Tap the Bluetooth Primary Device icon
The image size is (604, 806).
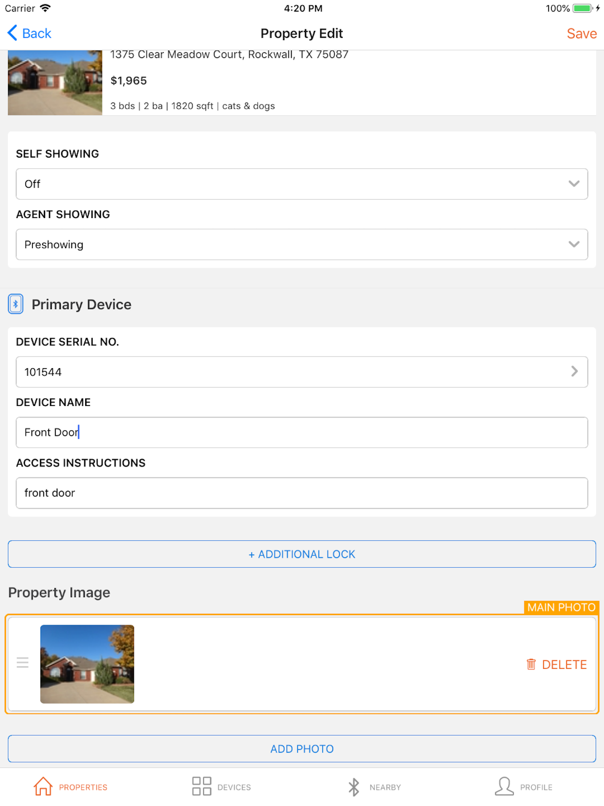click(16, 304)
